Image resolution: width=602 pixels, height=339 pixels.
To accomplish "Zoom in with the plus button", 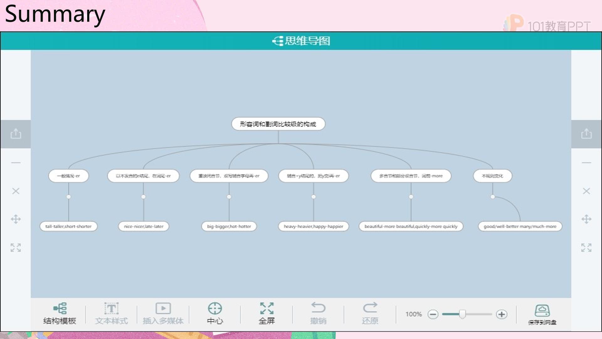I will pos(502,314).
